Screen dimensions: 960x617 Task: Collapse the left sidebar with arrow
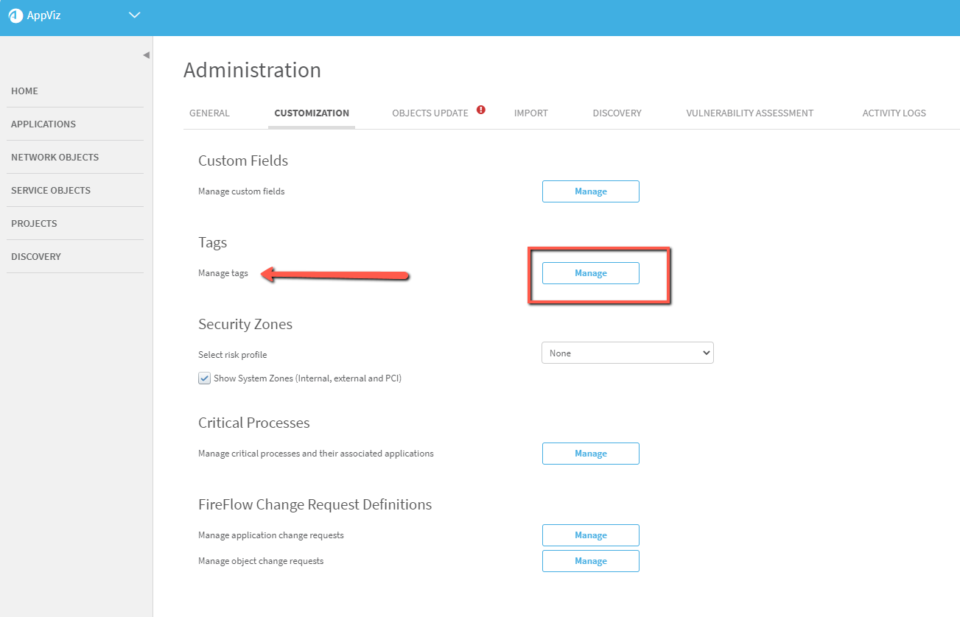point(146,55)
